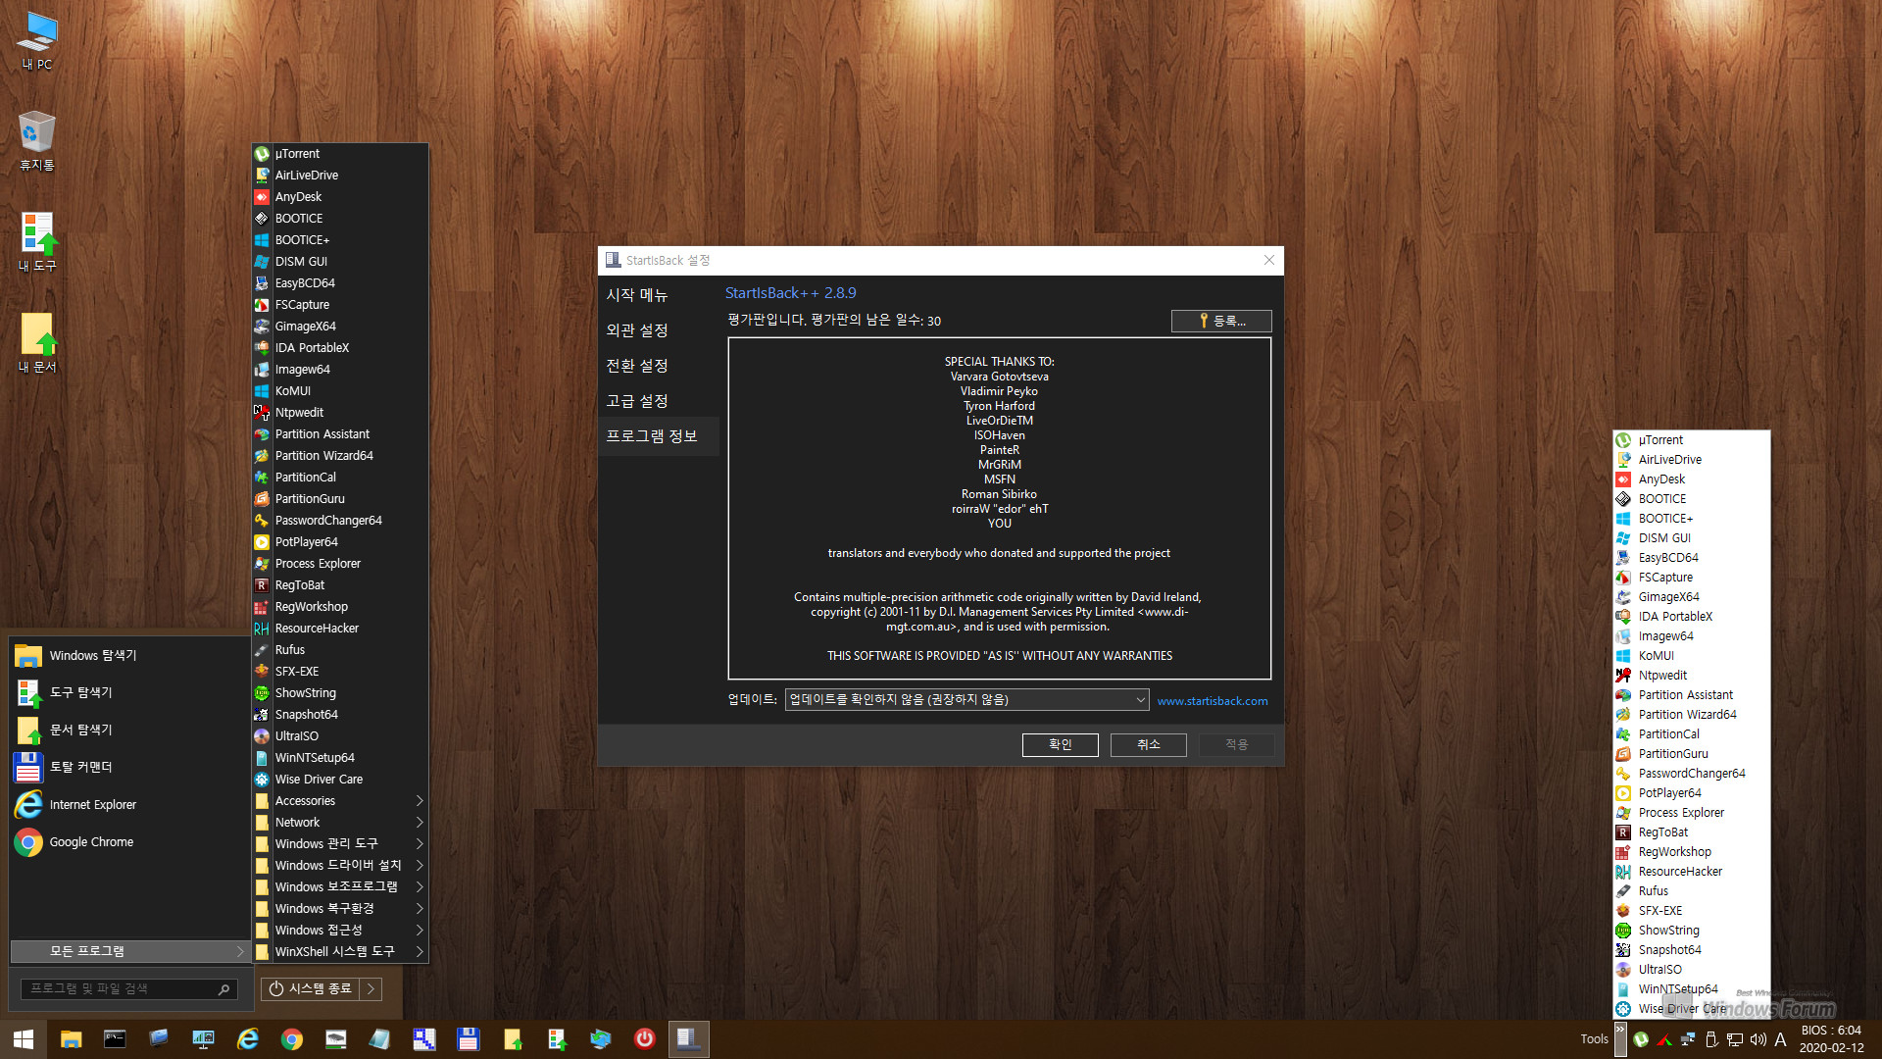The height and width of the screenshot is (1059, 1882).
Task: Launch µTorrent from the dark program list
Action: [x=340, y=154]
